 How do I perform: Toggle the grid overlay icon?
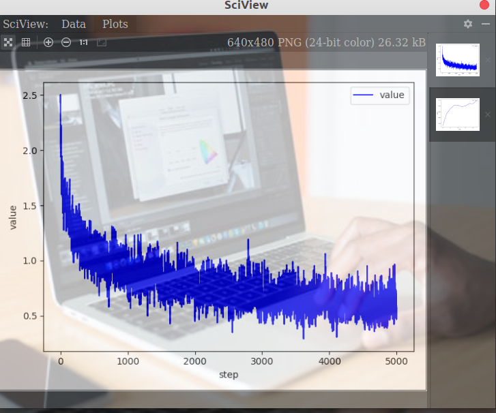pyautogui.click(x=26, y=42)
